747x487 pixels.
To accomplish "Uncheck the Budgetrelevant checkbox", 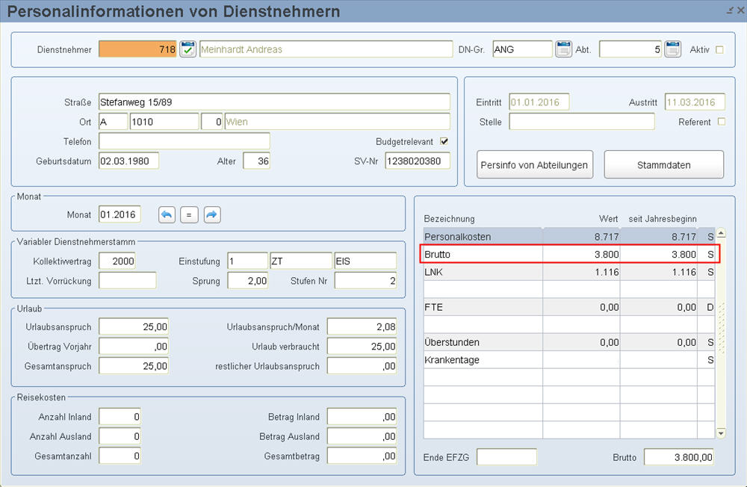I will click(444, 141).
